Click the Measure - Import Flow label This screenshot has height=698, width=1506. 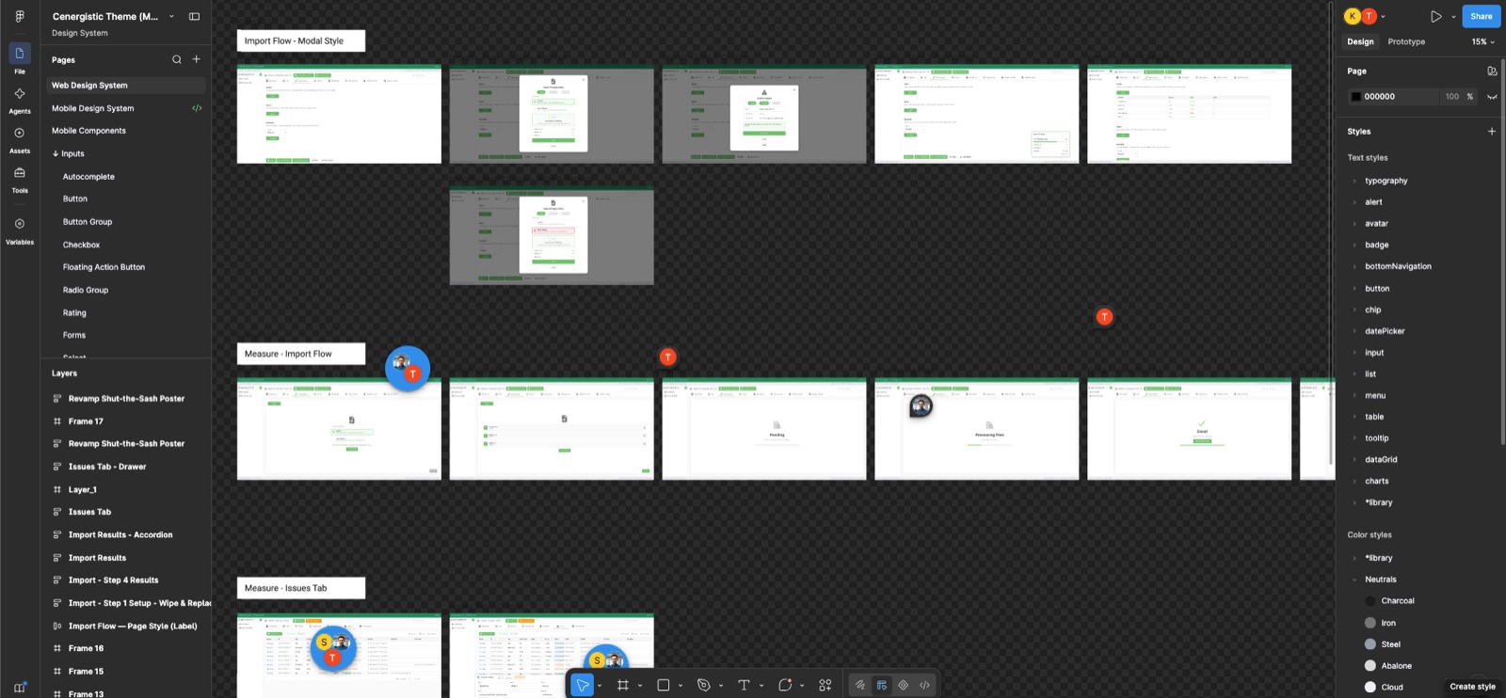[301, 354]
